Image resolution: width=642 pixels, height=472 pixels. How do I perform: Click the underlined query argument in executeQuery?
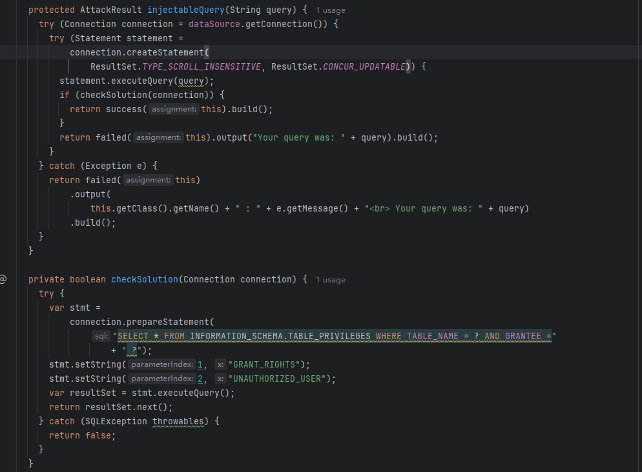pos(191,81)
